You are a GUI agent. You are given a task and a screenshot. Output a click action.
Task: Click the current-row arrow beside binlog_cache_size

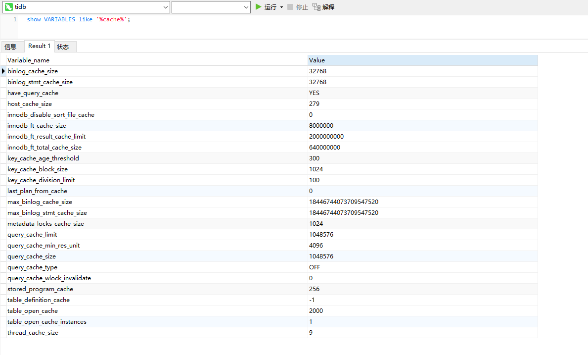3,71
